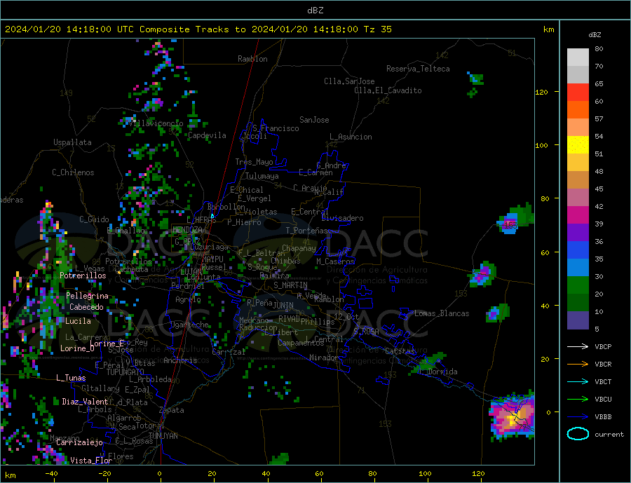
Task: Click the 'Carrizalejo' place label
Action: pyautogui.click(x=79, y=443)
